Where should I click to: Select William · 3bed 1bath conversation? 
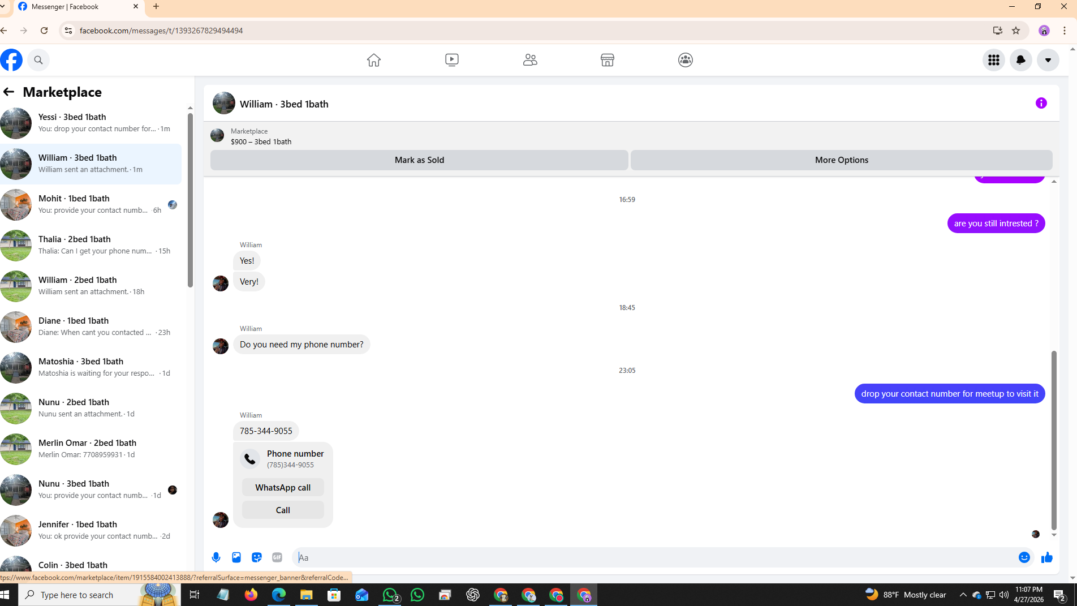tap(91, 164)
